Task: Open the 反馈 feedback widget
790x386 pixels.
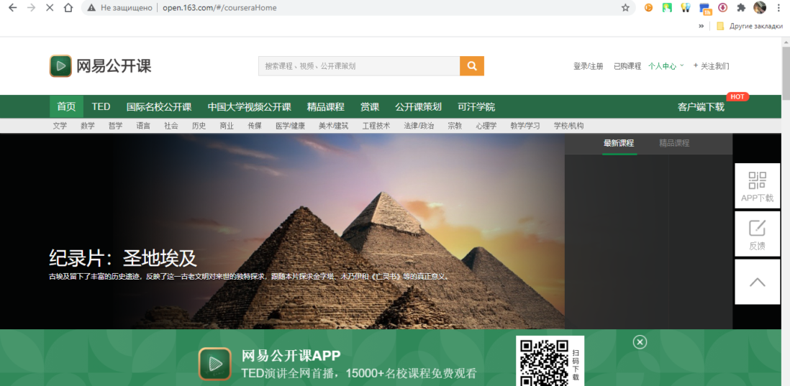Action: pyautogui.click(x=757, y=234)
